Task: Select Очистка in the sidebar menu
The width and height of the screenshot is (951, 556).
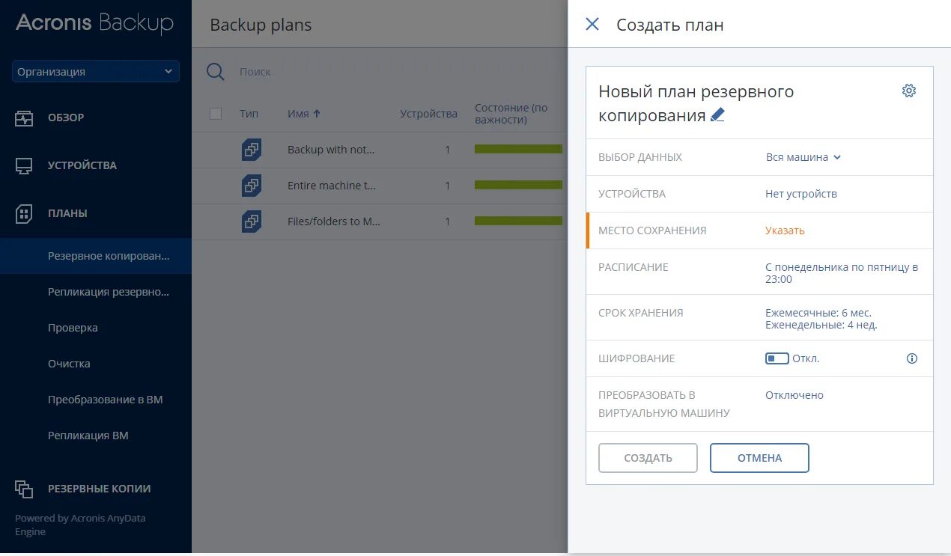Action: [x=69, y=364]
